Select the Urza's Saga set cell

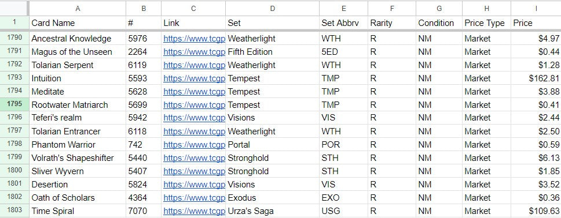pos(273,211)
